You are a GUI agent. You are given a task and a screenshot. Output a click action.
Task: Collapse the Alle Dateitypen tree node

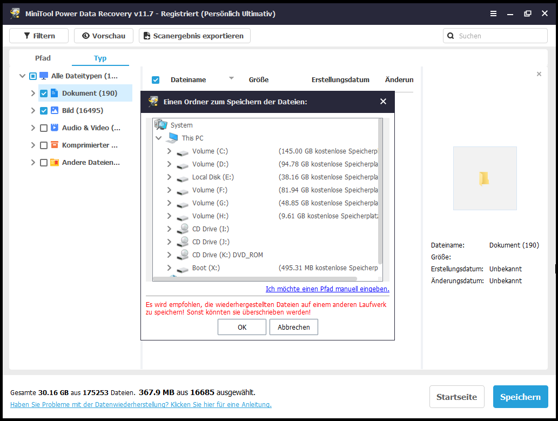click(x=23, y=76)
